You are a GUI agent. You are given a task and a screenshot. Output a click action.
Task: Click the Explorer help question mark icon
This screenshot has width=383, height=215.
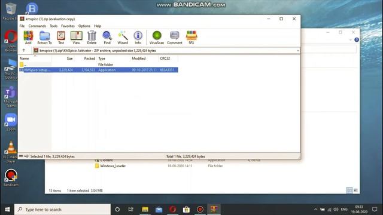click(x=357, y=40)
